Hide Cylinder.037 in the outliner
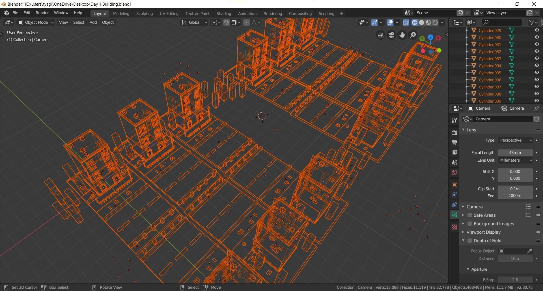The width and height of the screenshot is (543, 291). coord(536,86)
